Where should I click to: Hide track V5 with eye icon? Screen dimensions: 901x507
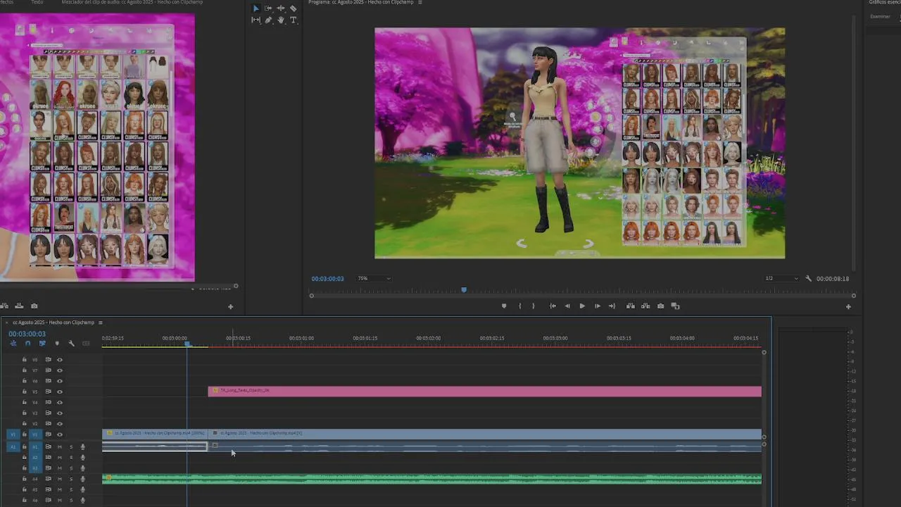pos(60,392)
